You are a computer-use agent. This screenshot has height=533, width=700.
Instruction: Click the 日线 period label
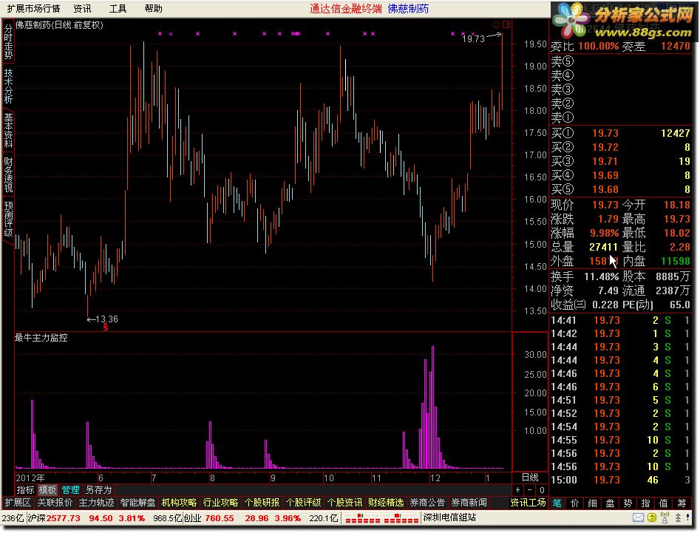tap(530, 478)
